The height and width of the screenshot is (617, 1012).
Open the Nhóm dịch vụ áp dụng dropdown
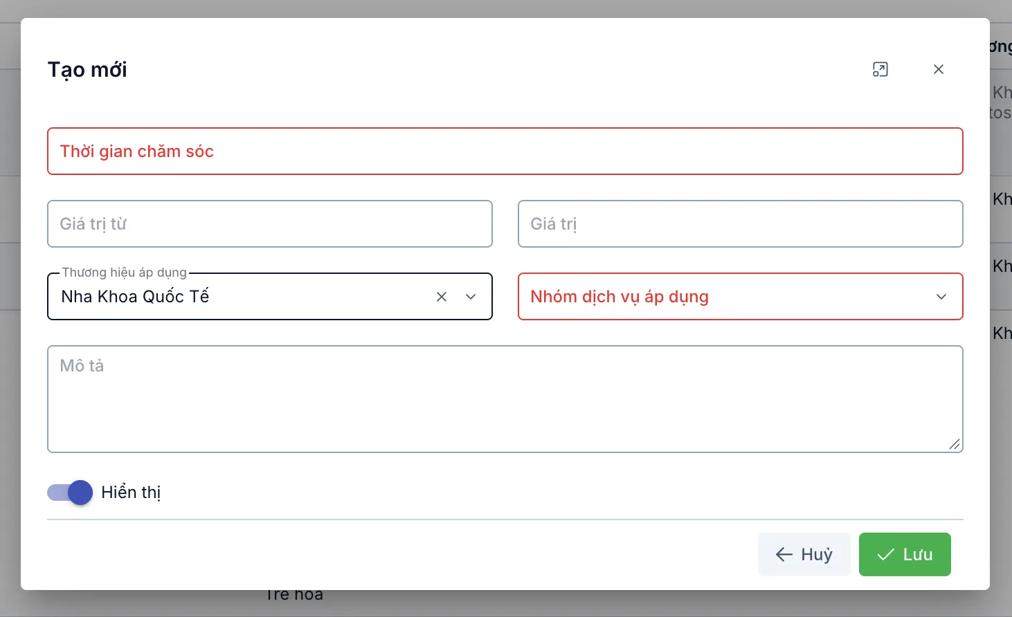pyautogui.click(x=741, y=297)
